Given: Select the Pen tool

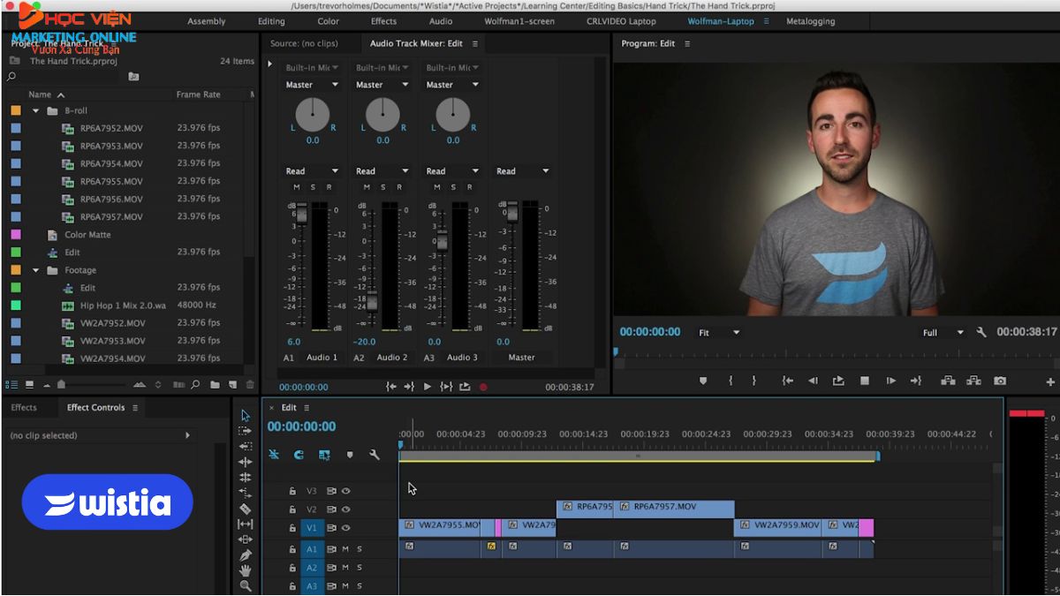Looking at the screenshot, I should pyautogui.click(x=246, y=555).
